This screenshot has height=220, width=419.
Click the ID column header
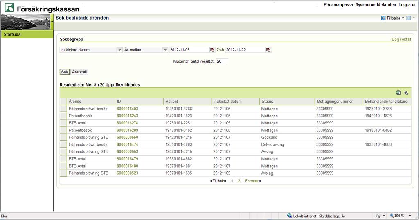[139, 101]
